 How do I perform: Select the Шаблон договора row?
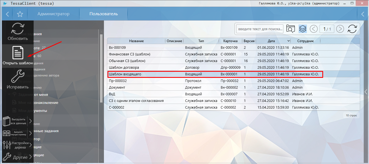tap(124, 67)
